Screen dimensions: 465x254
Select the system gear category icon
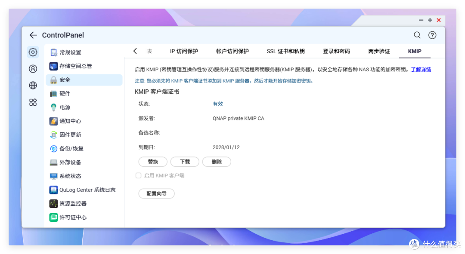click(33, 52)
